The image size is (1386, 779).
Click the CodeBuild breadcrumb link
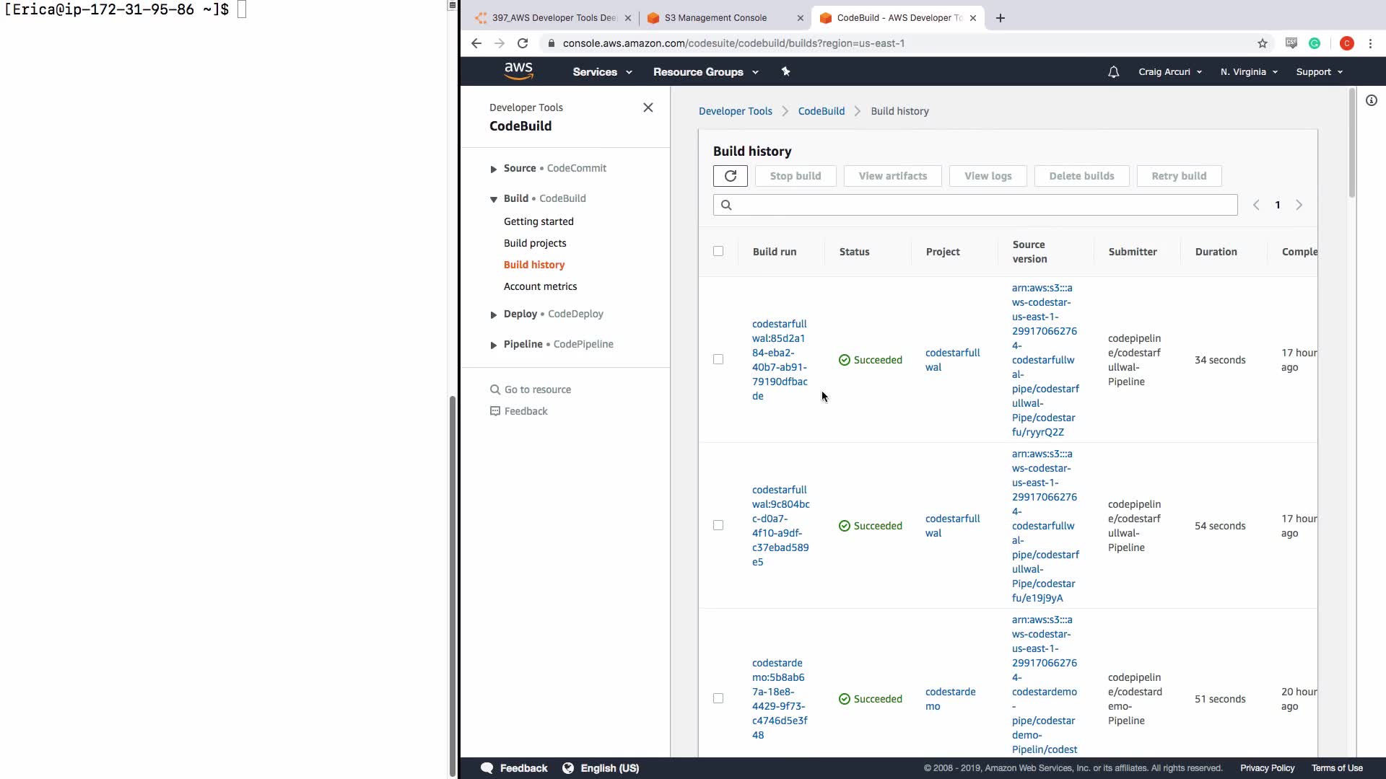click(821, 111)
